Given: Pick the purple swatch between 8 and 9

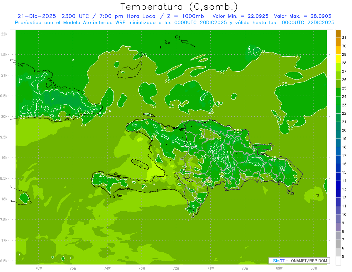Looking at the screenshot, I should pos(338,227).
